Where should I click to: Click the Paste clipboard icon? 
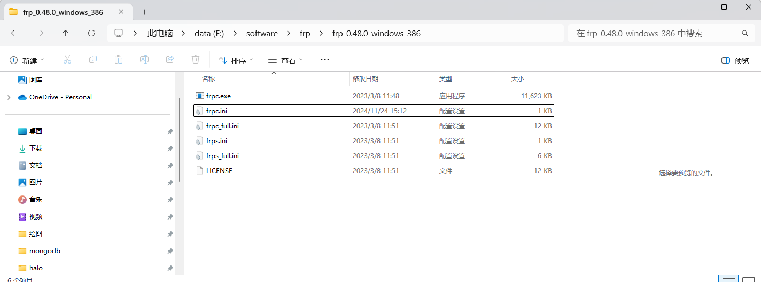119,60
